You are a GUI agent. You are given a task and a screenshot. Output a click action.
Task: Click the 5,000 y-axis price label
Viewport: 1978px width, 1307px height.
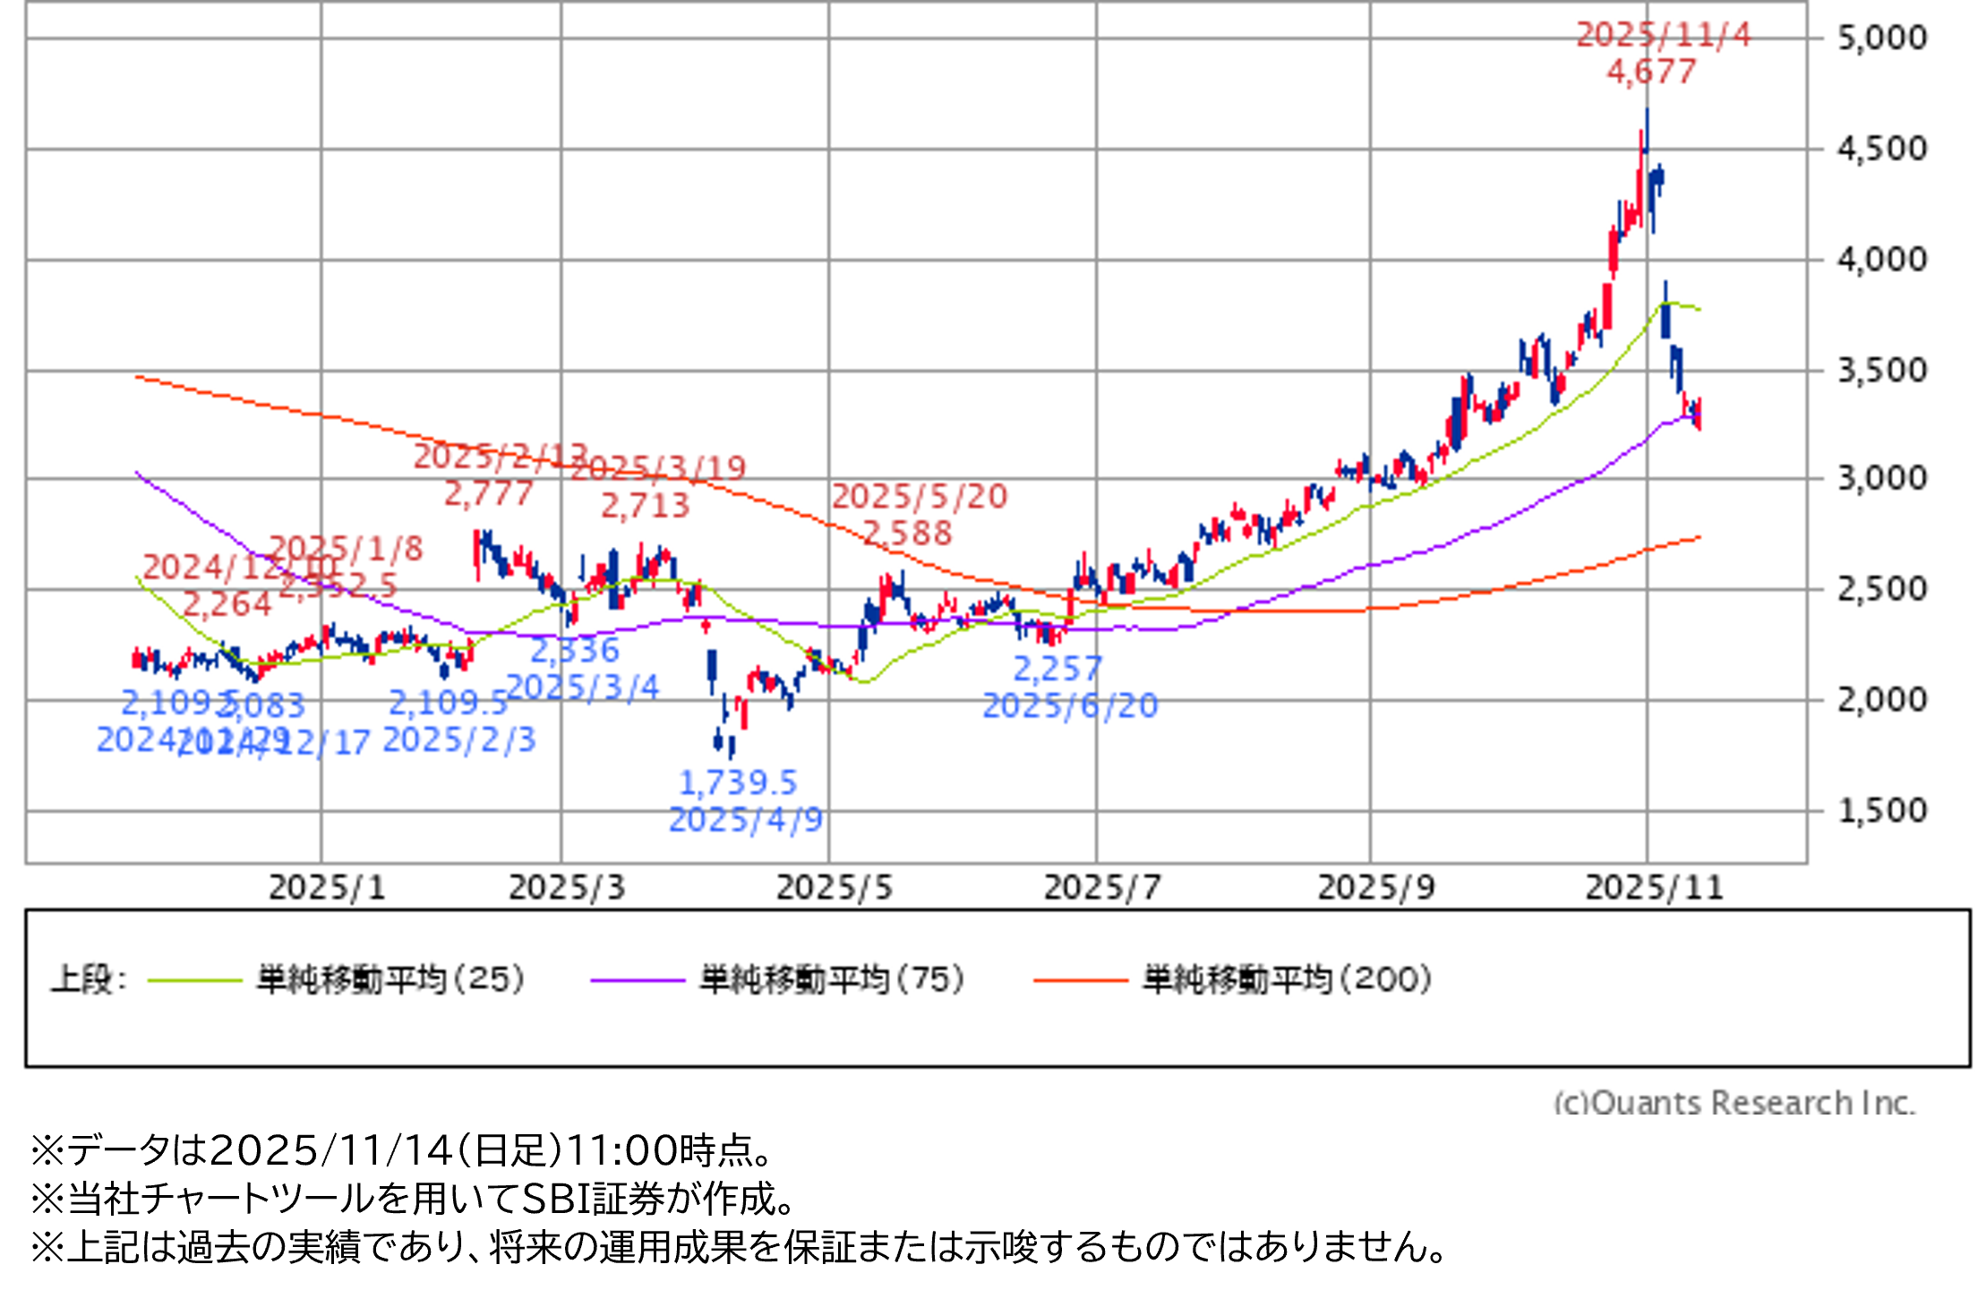click(1881, 38)
